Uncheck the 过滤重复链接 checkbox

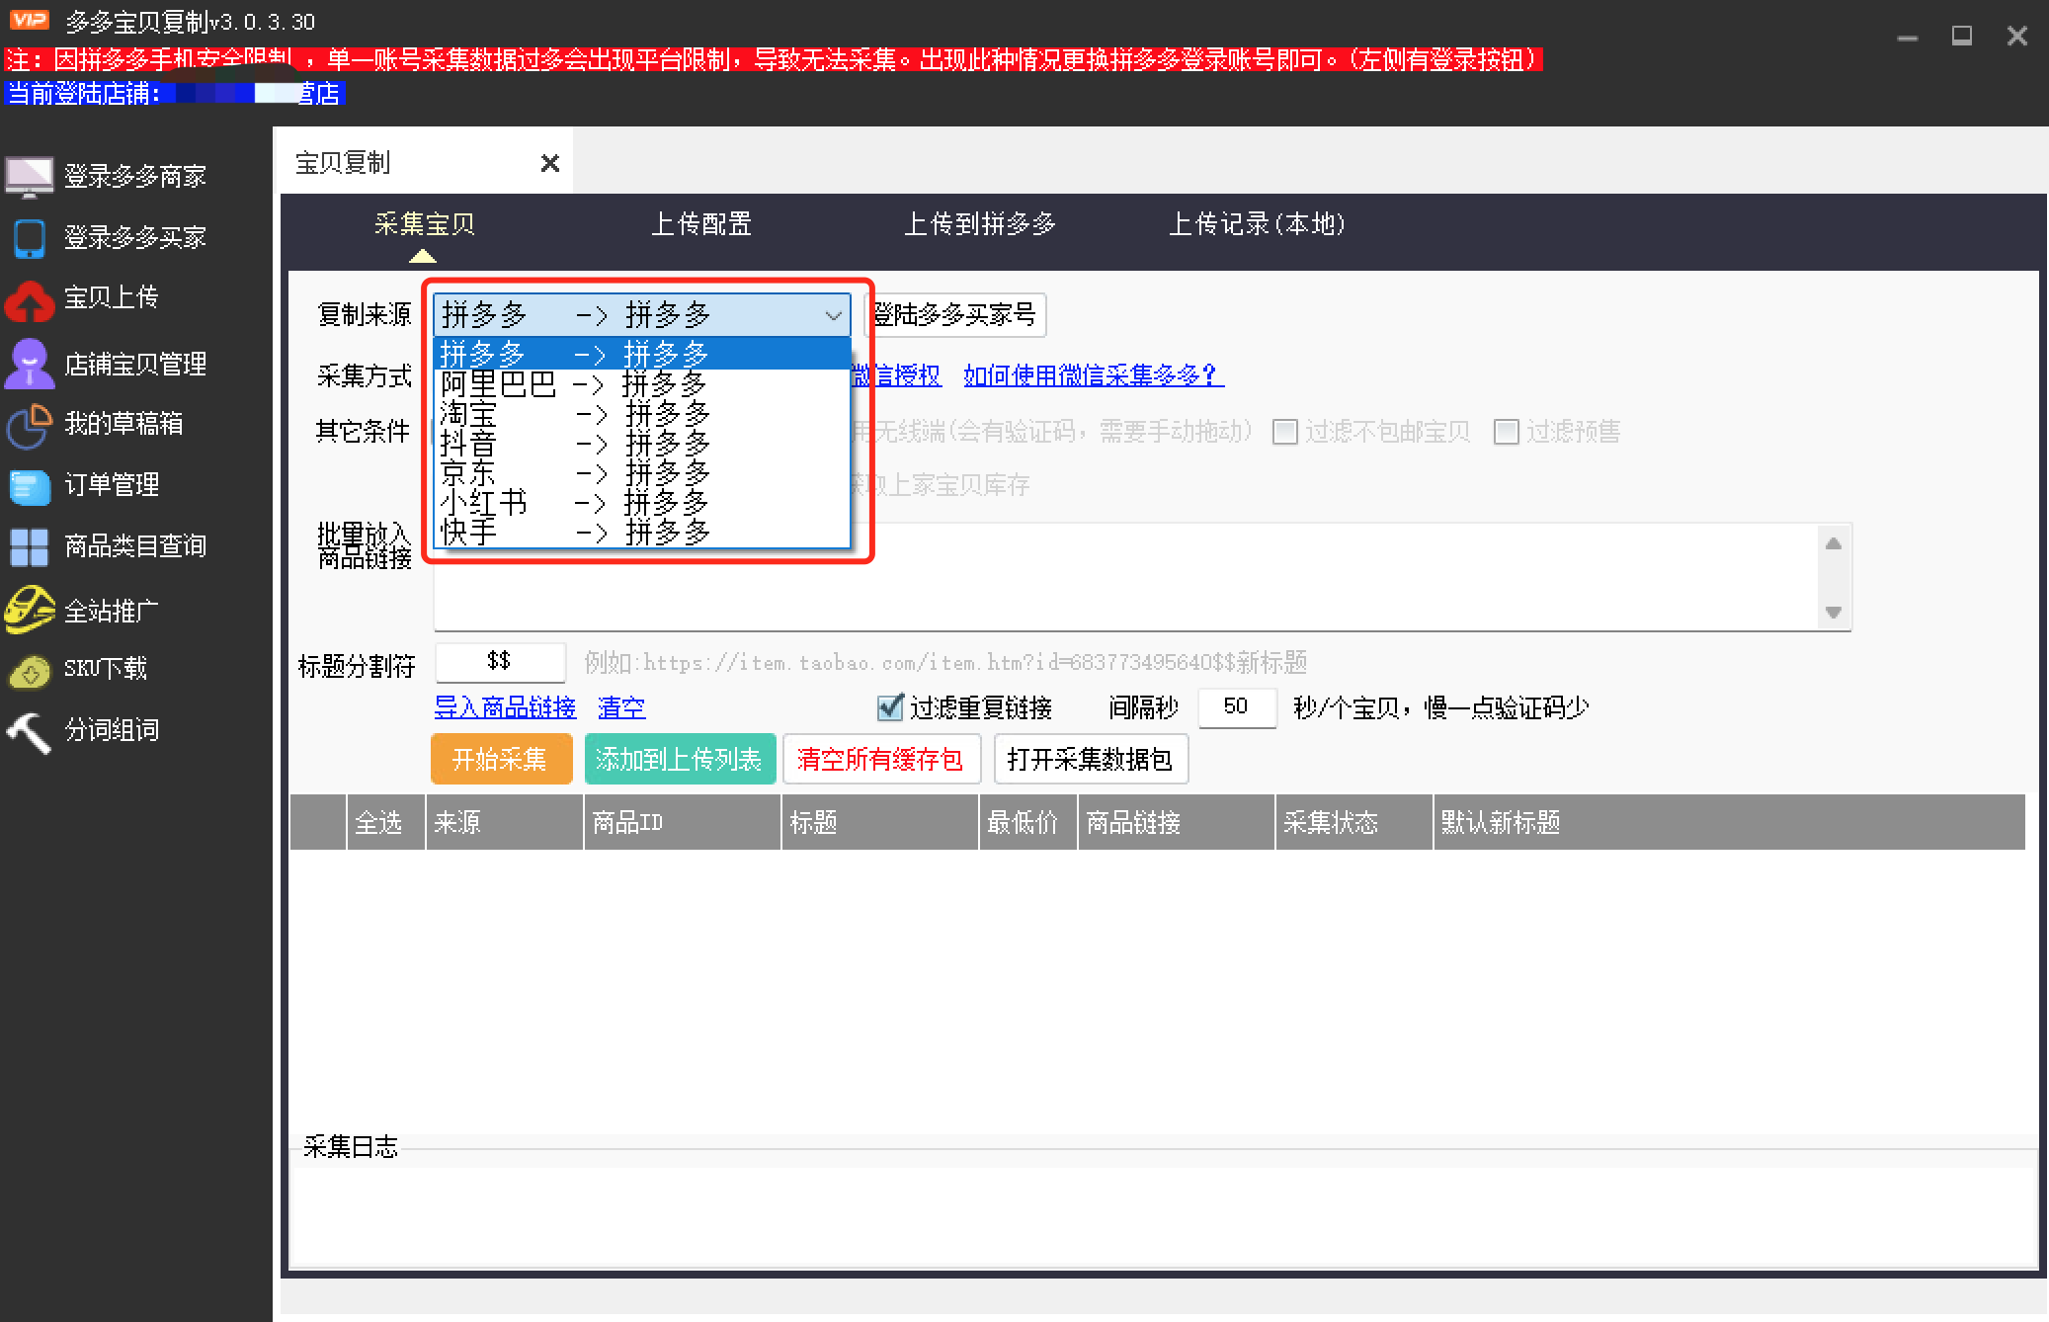click(890, 706)
